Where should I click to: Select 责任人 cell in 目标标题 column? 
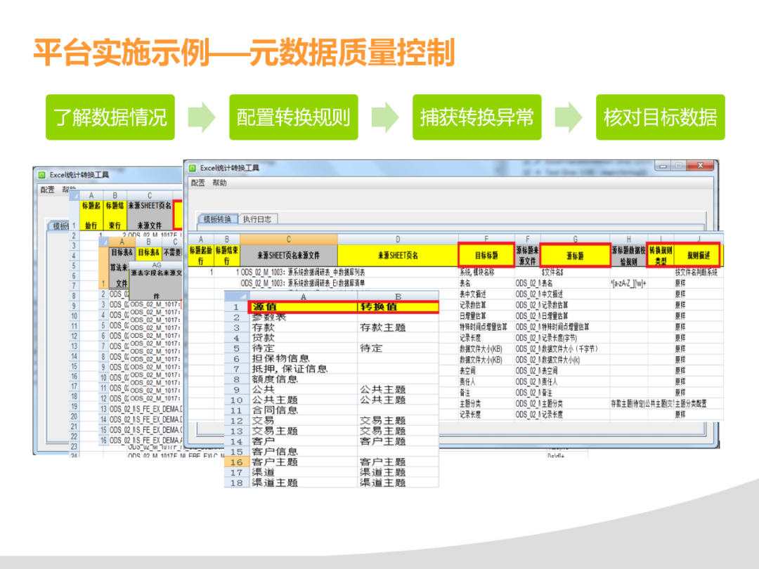coord(486,381)
